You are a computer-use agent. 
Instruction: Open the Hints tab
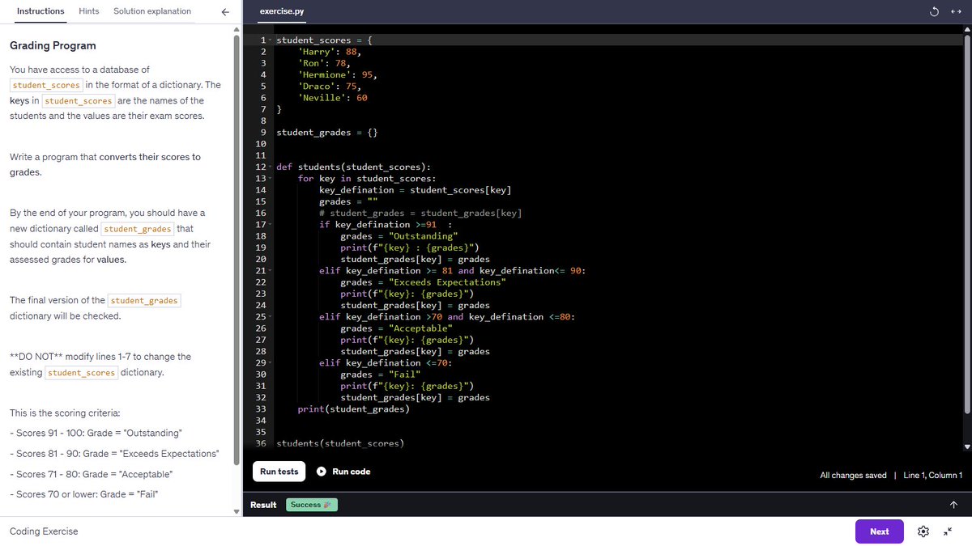pos(89,11)
